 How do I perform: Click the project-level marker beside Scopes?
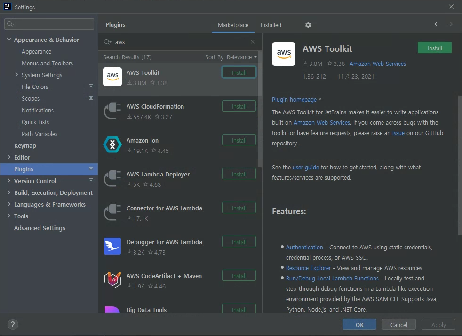click(91, 98)
